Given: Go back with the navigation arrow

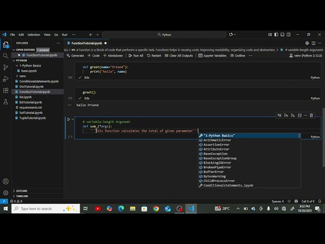Looking at the screenshot, I should [91, 35].
